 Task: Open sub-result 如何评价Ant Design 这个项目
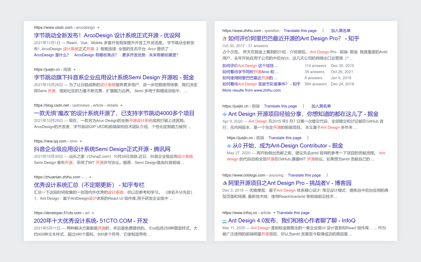pyautogui.click(x=250, y=66)
